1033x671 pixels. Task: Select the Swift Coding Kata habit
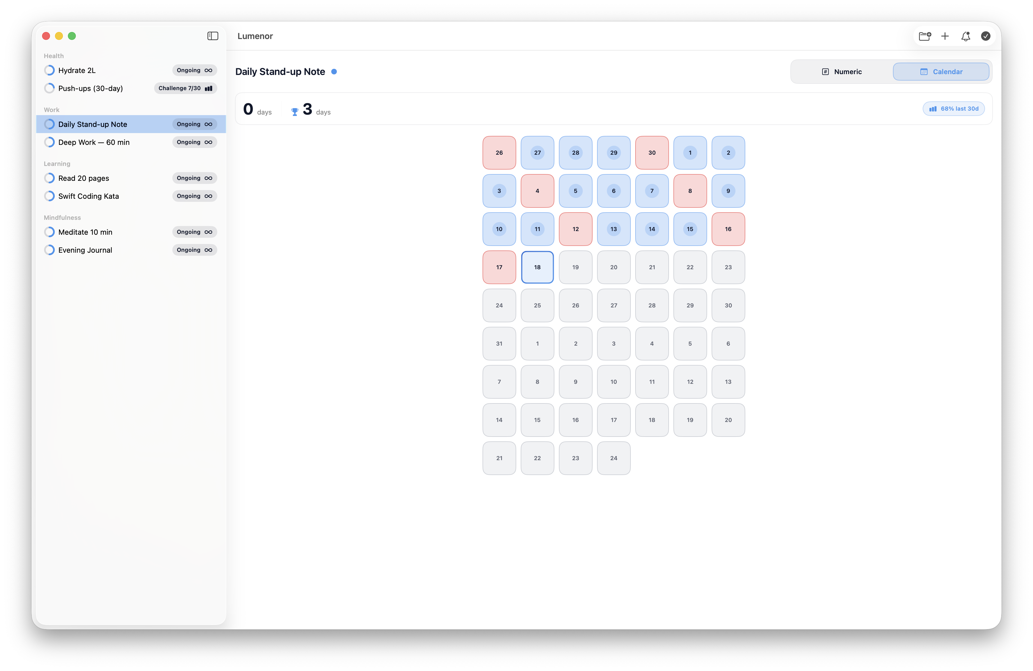click(88, 196)
